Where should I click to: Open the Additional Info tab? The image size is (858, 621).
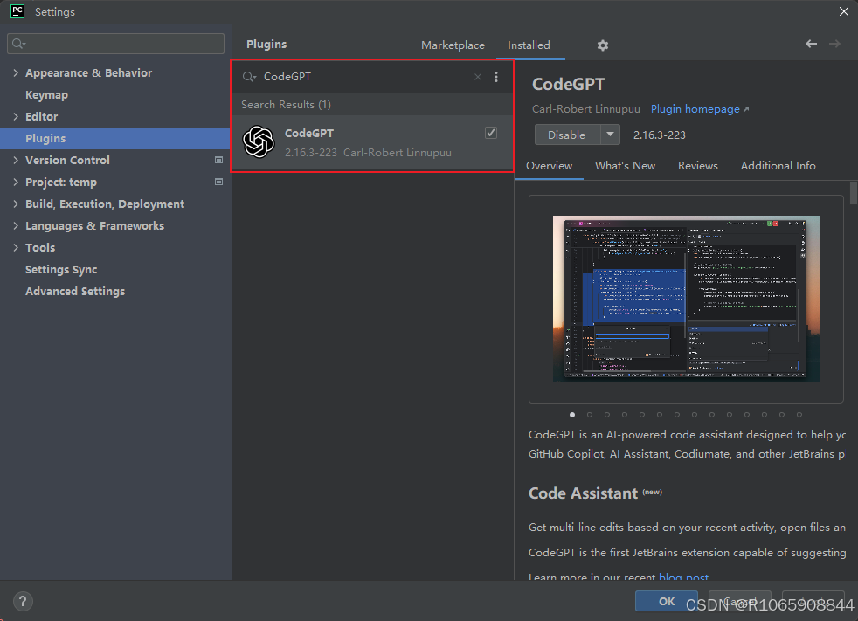pyautogui.click(x=778, y=166)
